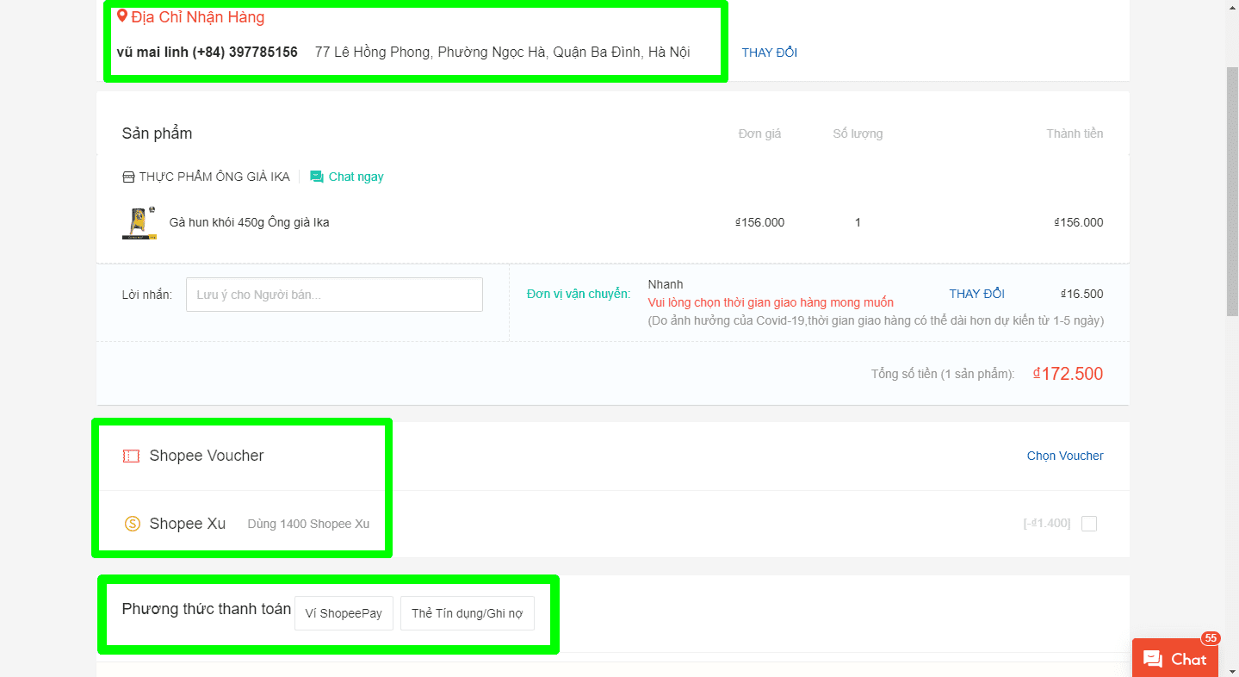The width and height of the screenshot is (1239, 677).
Task: Open the Gà hun khói product thumbnail
Action: point(139,222)
